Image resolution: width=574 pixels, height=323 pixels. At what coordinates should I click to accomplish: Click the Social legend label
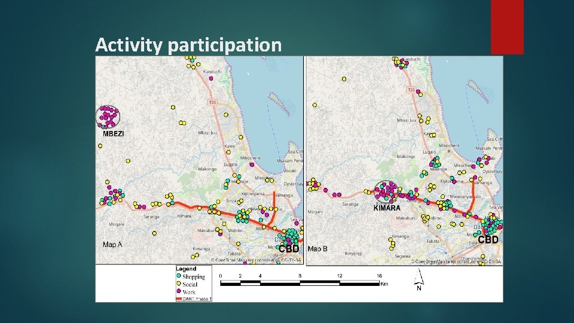[190, 285]
